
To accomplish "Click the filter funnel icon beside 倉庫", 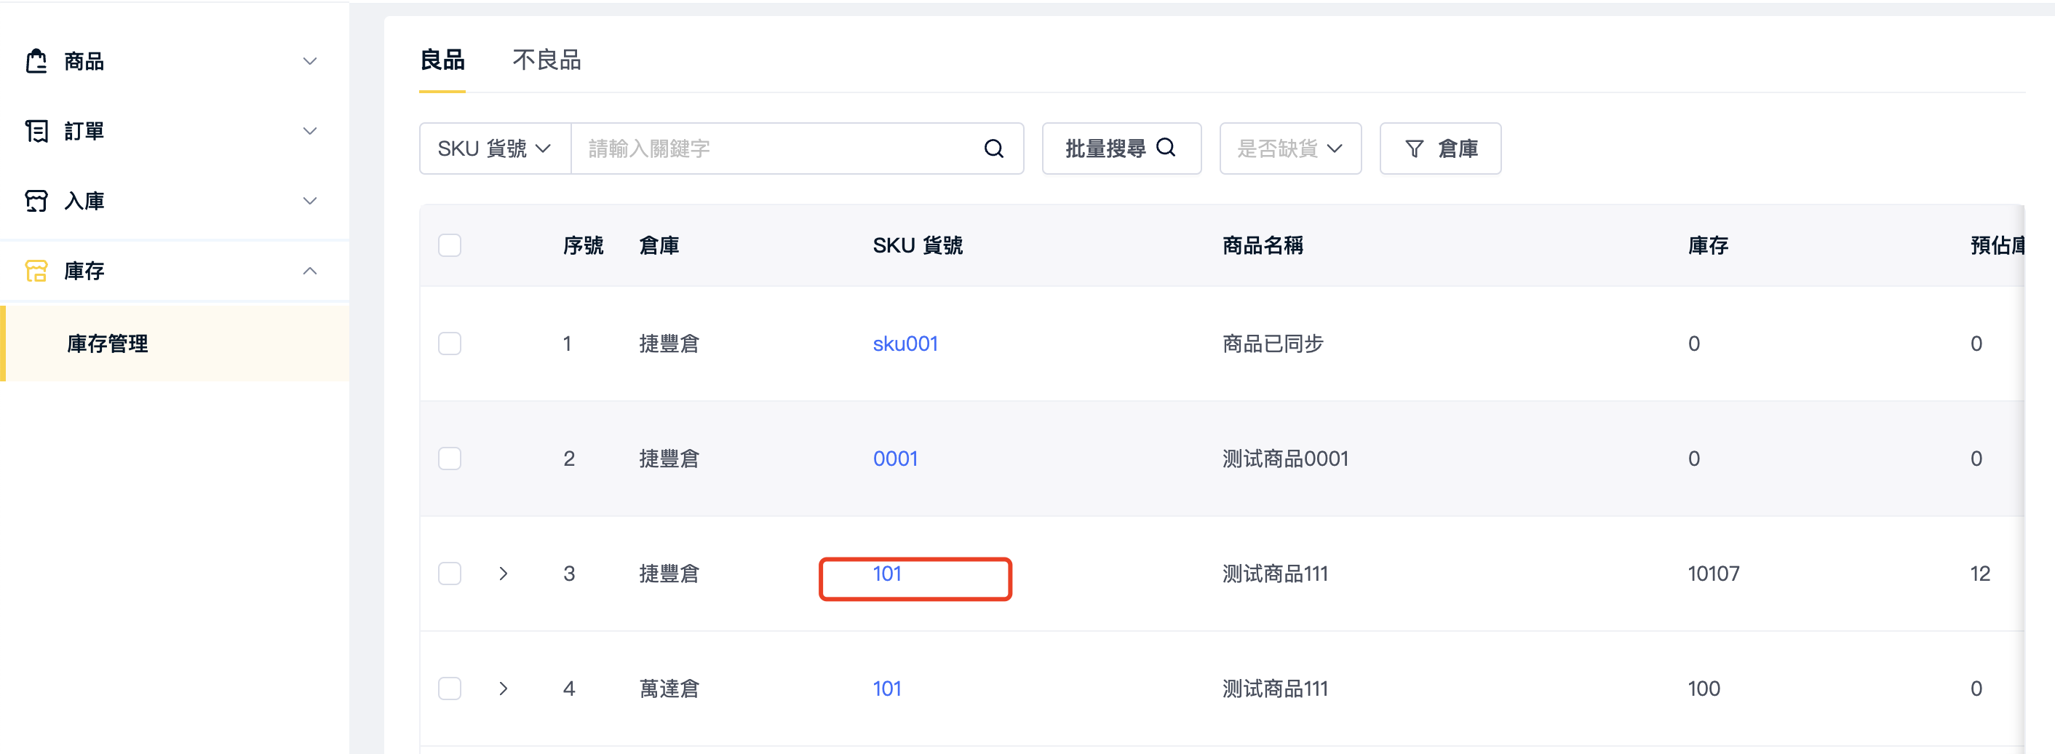I will point(1414,148).
